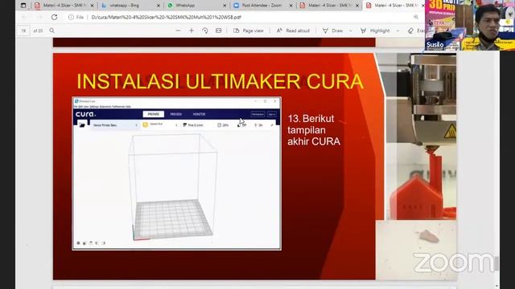The width and height of the screenshot is (515, 289).
Task: Close the Post Attendee - Zoom tab
Action: (x=291, y=6)
